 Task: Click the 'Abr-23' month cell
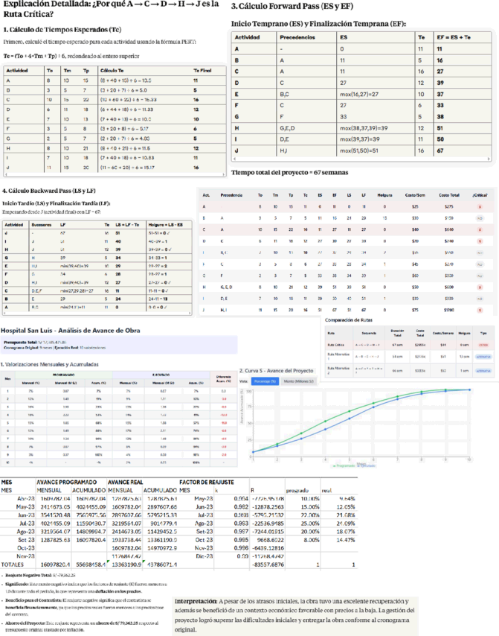point(26,498)
